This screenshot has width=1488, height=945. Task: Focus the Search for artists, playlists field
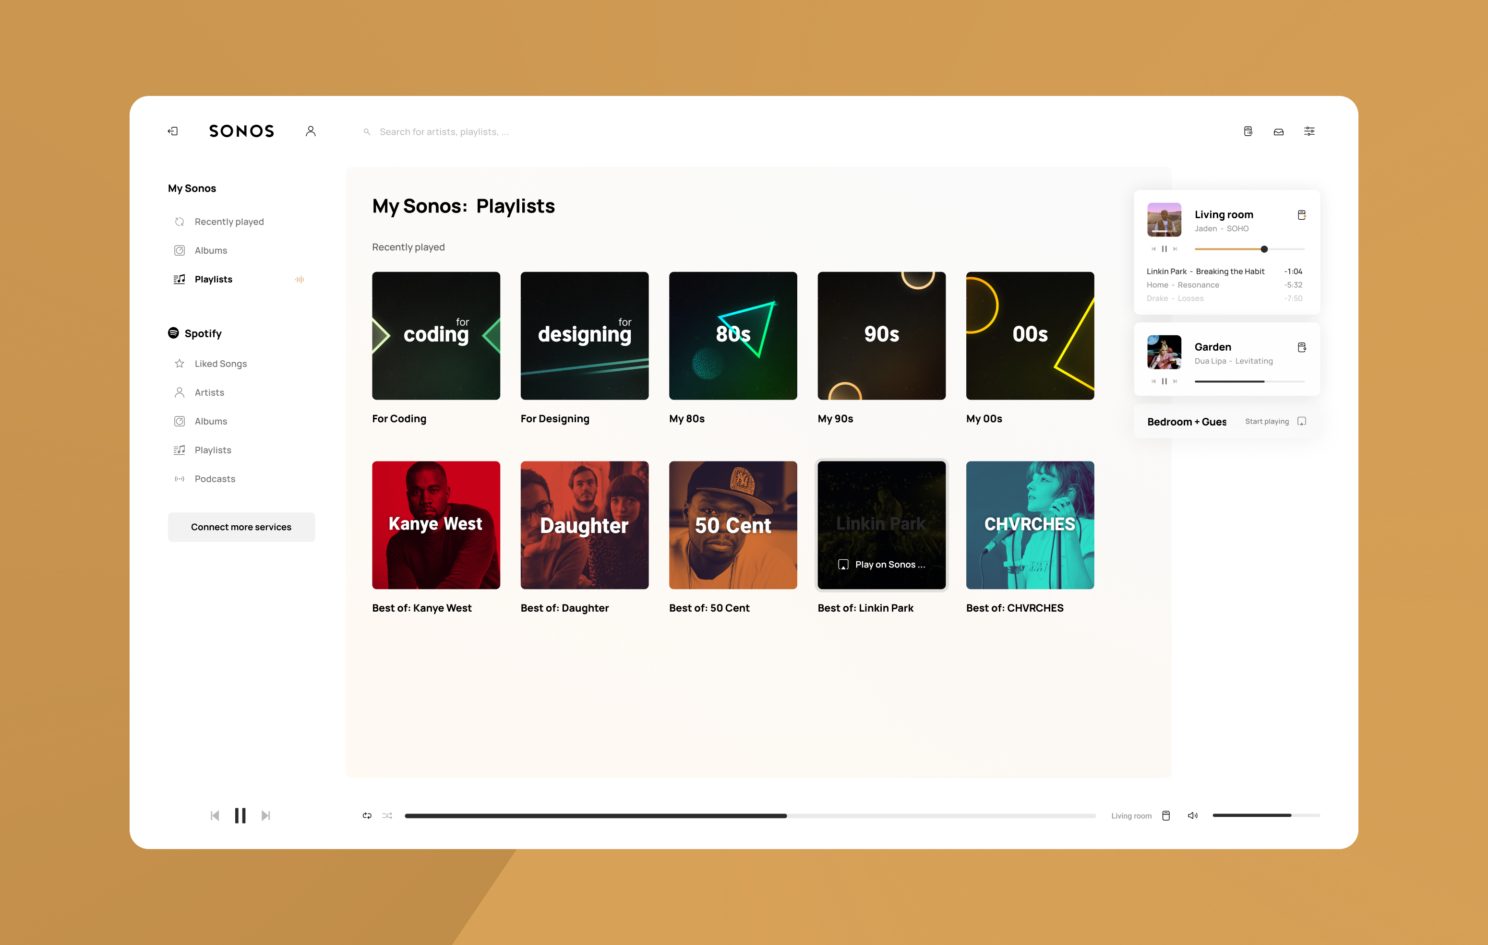(x=444, y=131)
